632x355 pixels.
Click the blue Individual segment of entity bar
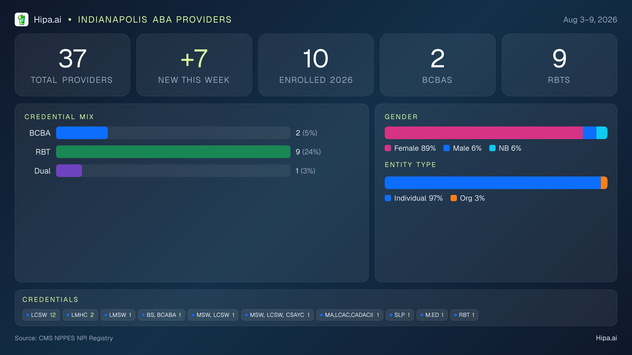click(493, 183)
